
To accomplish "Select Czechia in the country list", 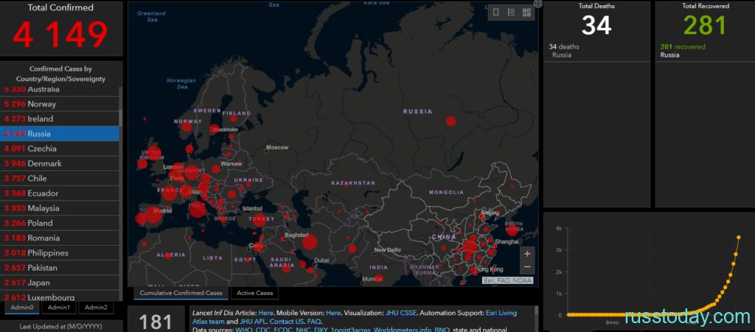I will pos(60,149).
